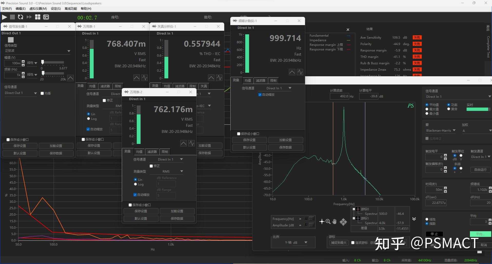492x264 pixels.
Task: Collapse 失真分析仪-1 with its up-arrow icon
Action: tap(211, 78)
